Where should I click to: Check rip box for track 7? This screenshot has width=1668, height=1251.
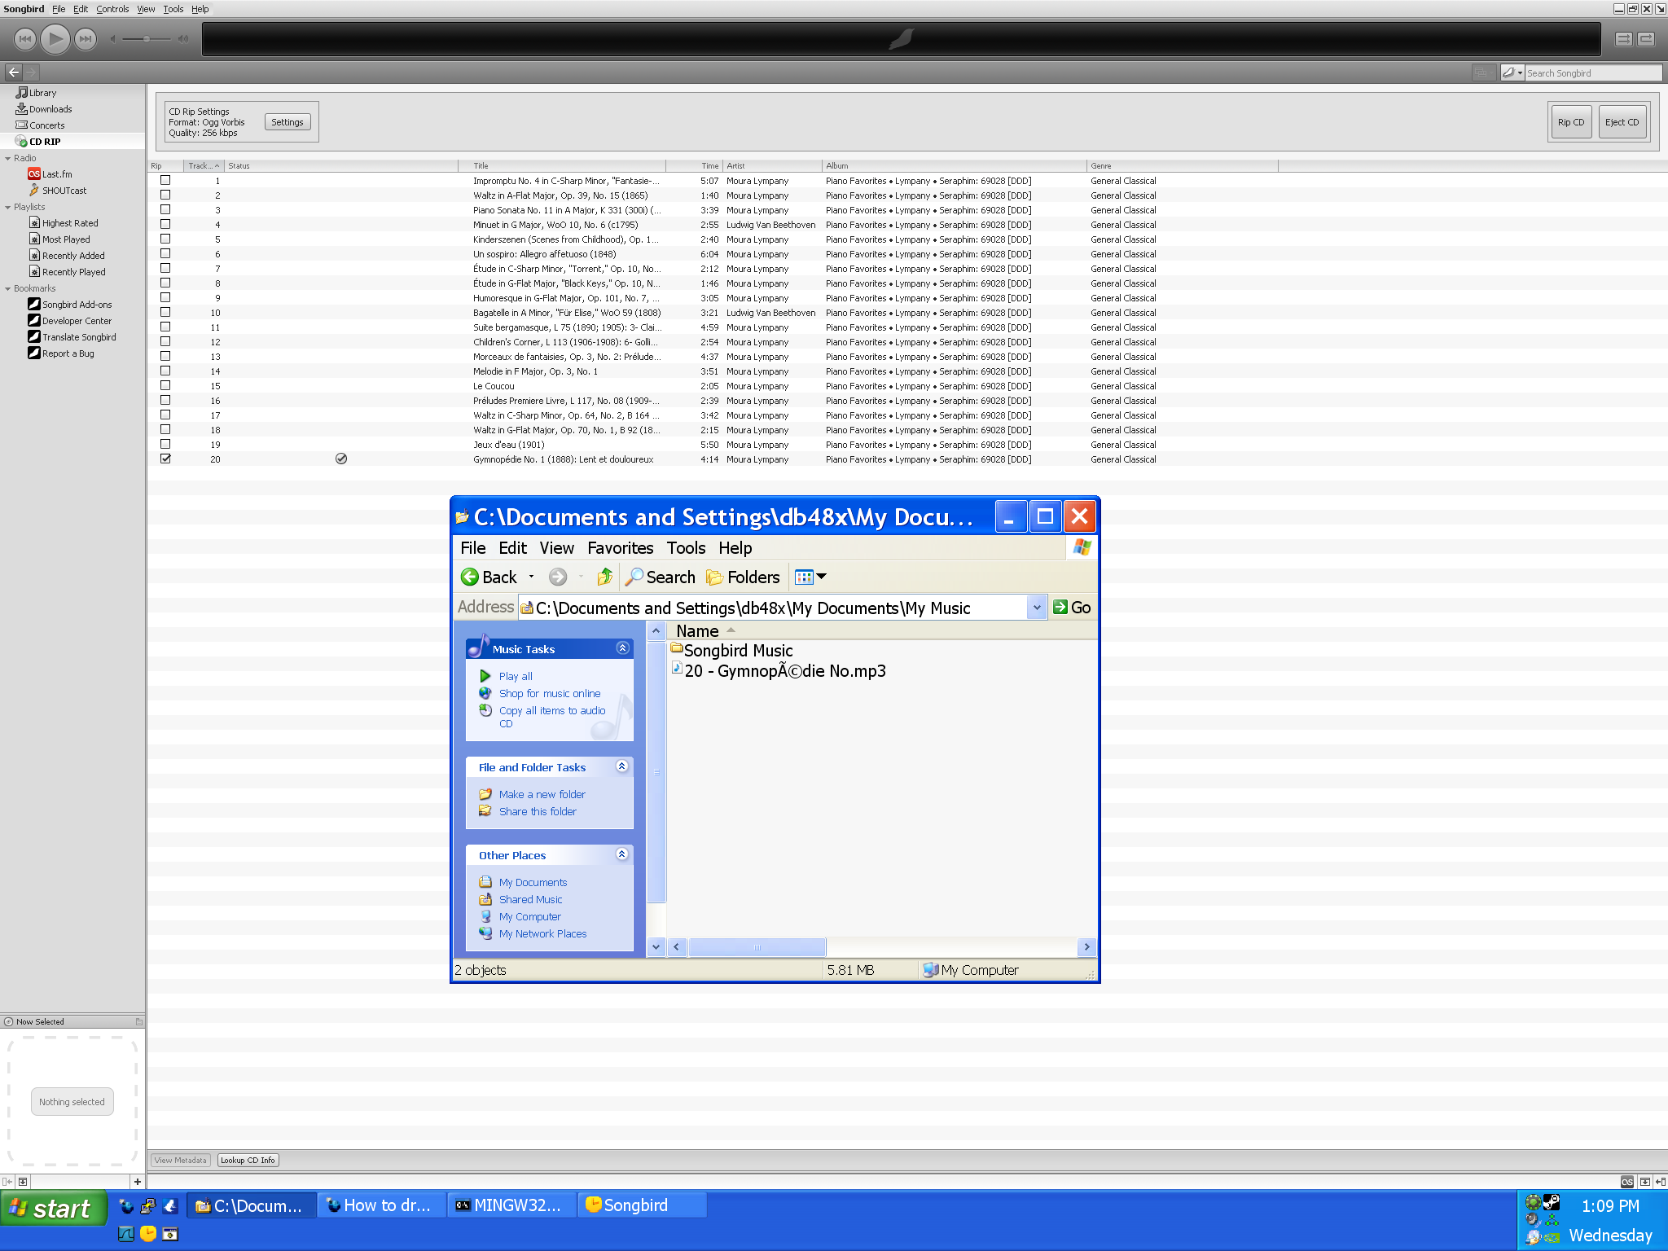(165, 268)
